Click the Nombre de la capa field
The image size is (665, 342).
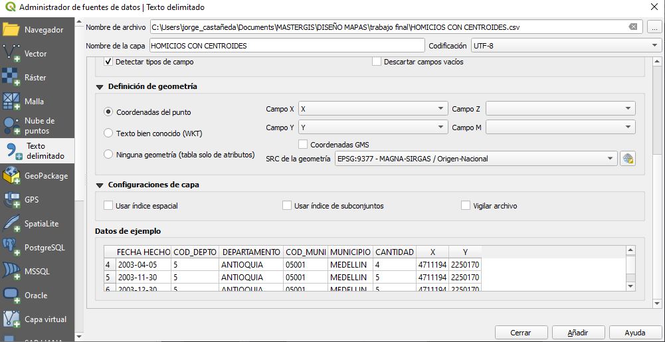pos(287,45)
